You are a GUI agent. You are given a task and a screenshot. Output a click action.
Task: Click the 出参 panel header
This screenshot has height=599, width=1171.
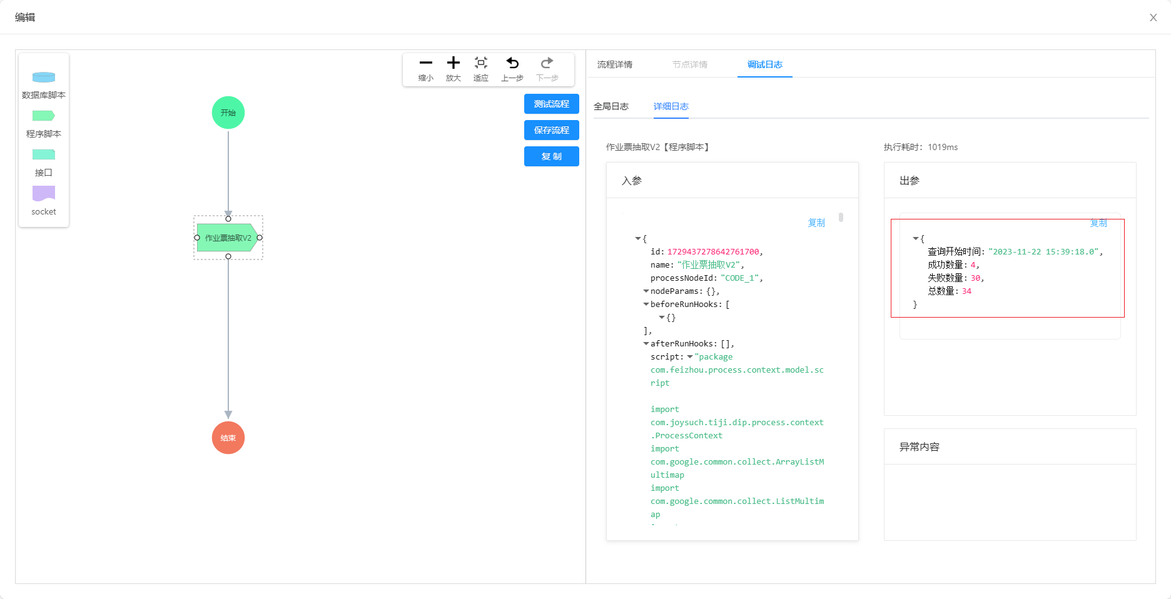(1010, 181)
